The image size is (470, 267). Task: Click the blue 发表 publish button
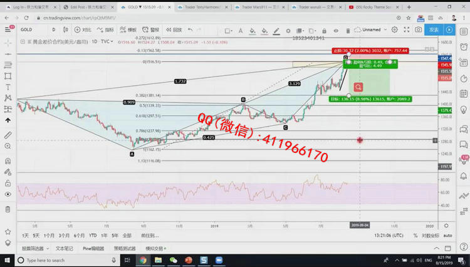click(x=434, y=29)
